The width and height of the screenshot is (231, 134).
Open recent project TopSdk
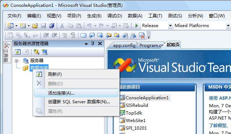(x=134, y=113)
